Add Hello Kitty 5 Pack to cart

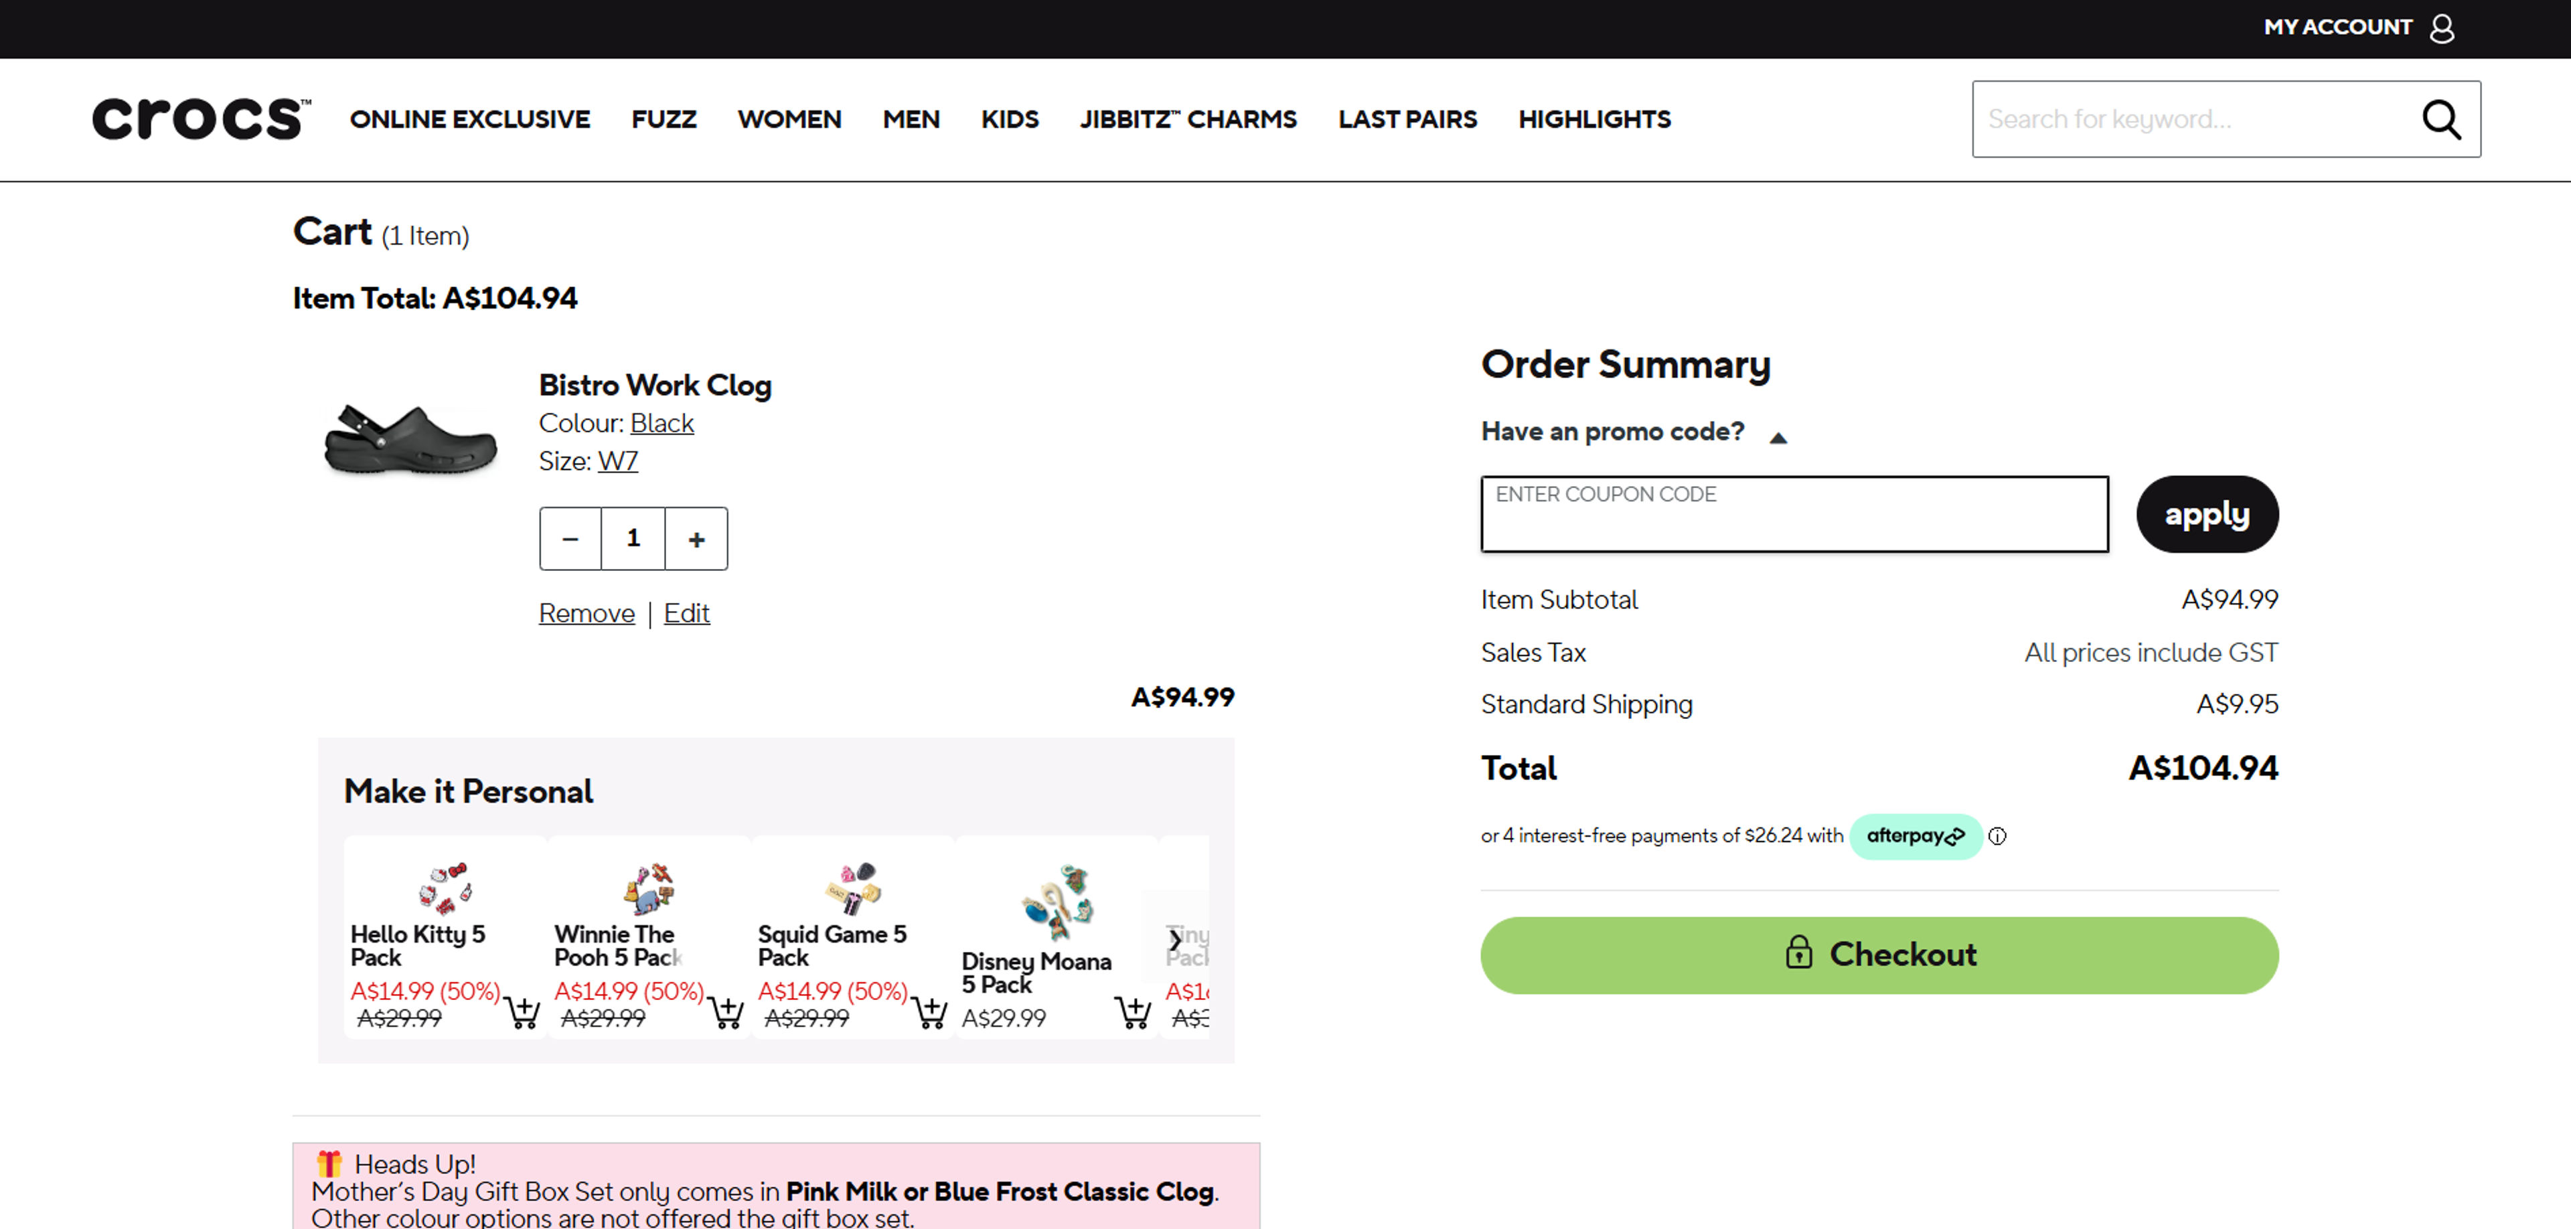(x=522, y=1011)
